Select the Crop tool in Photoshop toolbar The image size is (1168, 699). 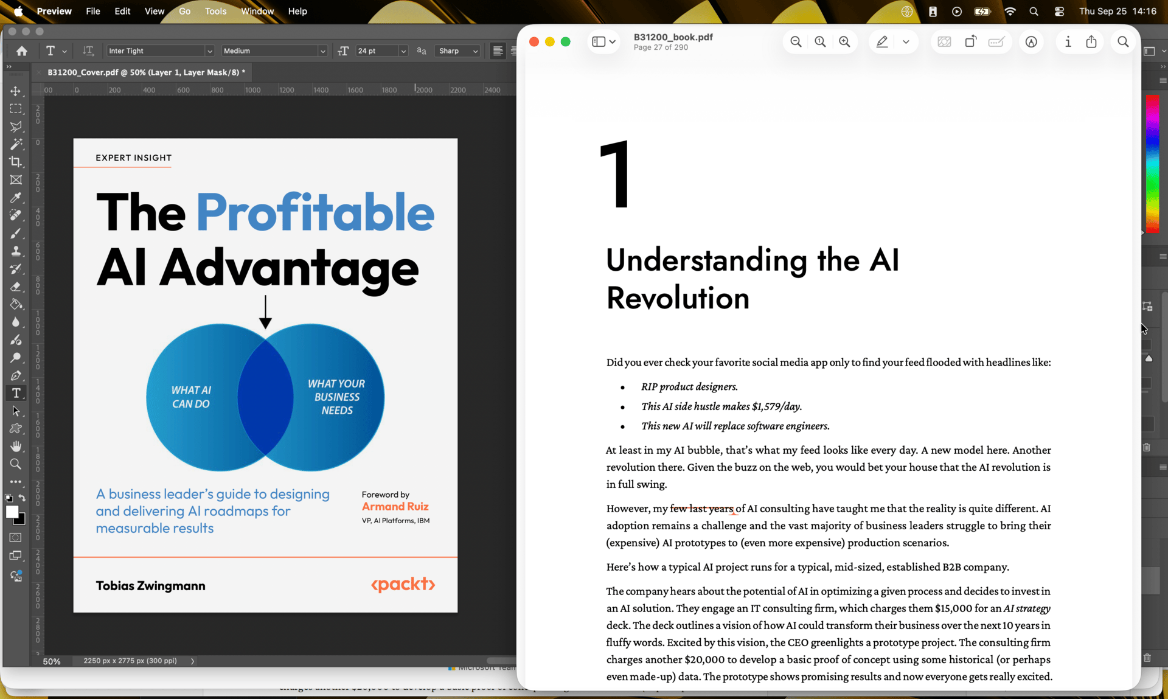pos(16,162)
